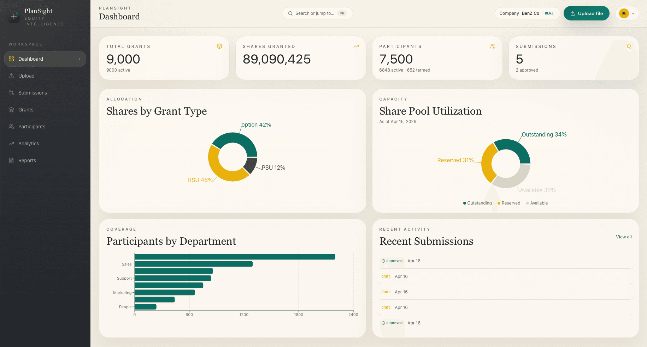This screenshot has width=647, height=347.
Task: Toggle the Reserved legend item
Action: [509, 203]
